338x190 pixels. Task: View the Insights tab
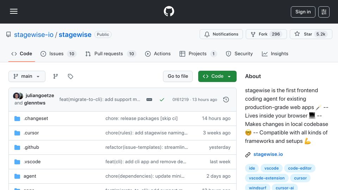point(275,53)
